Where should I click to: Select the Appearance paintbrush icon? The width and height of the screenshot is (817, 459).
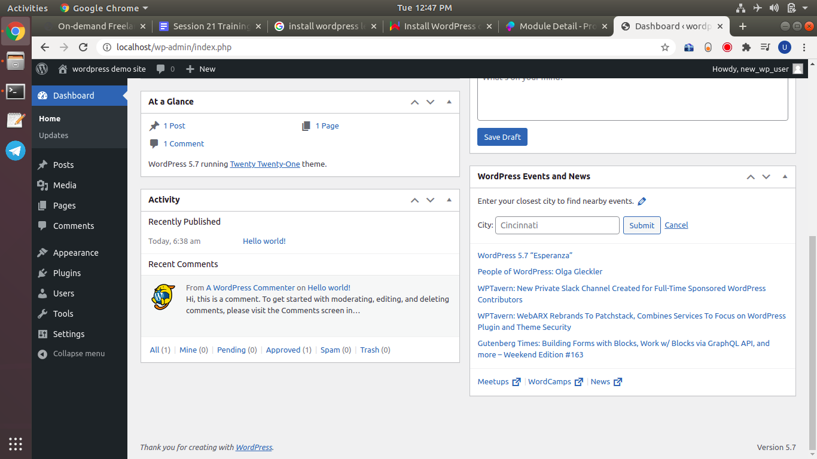42,252
